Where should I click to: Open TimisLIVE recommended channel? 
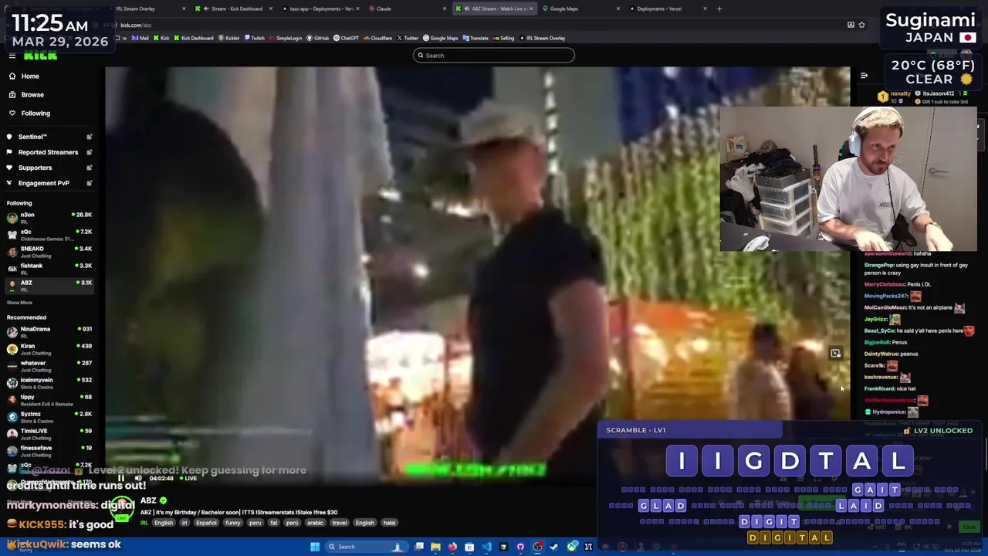pos(49,433)
